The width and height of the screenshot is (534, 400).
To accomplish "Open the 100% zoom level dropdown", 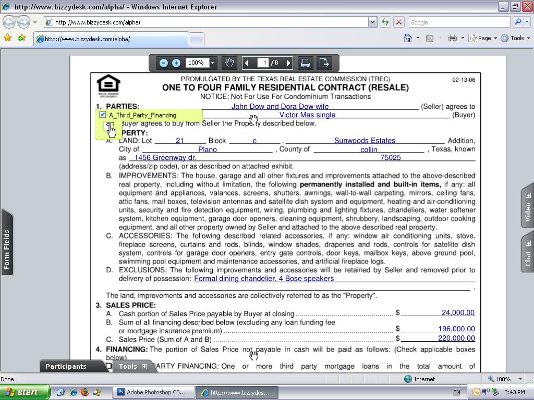I will click(x=213, y=63).
